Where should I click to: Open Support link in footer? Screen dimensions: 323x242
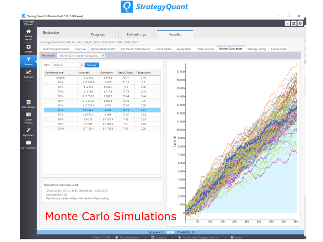160,237
